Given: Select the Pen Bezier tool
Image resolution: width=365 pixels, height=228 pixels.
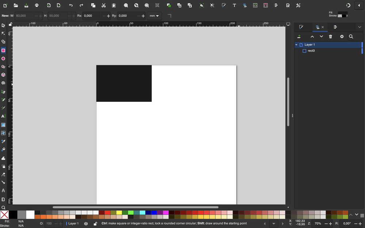Looking at the screenshot, I should pos(3,92).
